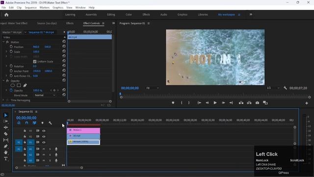This screenshot has height=177, width=314.
Task: Select the Razor tool
Action: tap(5, 134)
